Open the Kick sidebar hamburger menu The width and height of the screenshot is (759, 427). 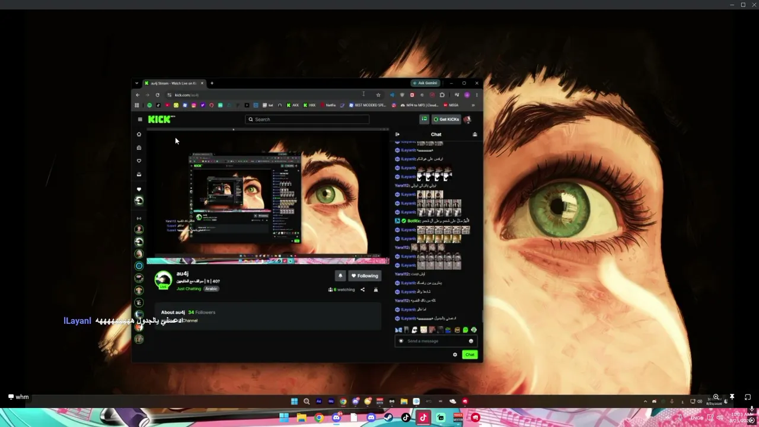coord(140,119)
